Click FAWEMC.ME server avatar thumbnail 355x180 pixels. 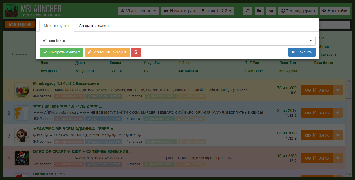coord(22,136)
